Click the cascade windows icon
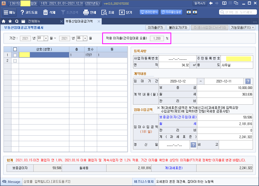 tap(236, 3)
